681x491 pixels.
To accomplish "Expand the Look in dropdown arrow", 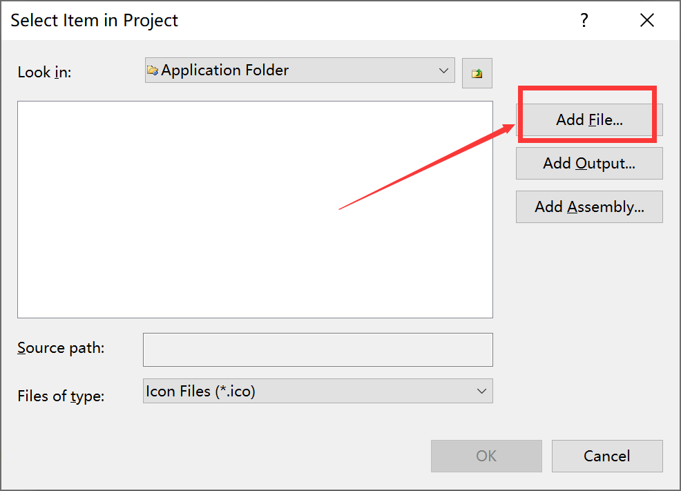I will pos(443,70).
